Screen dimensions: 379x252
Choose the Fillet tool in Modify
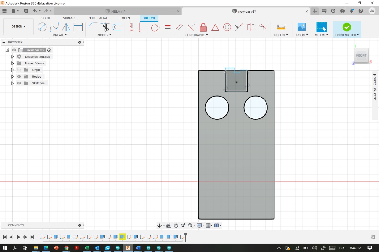[x=93, y=27]
